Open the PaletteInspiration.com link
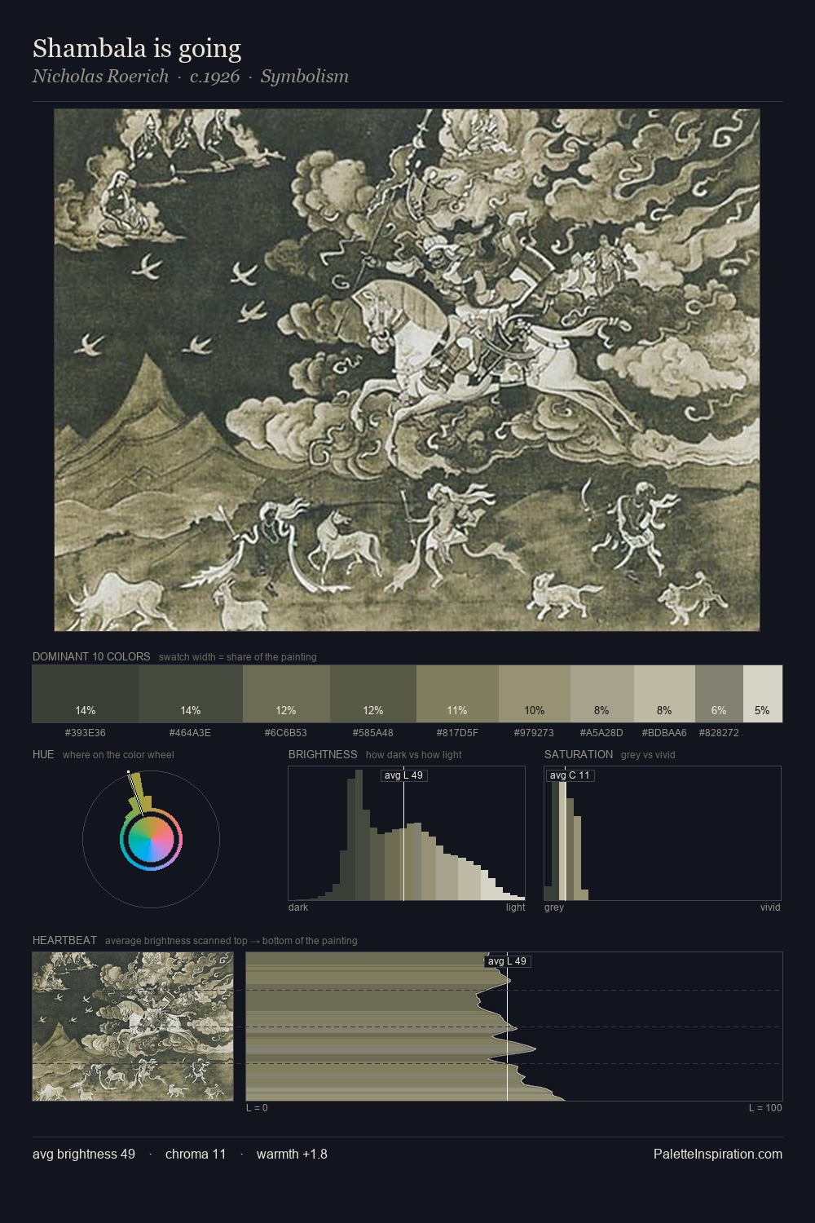The image size is (815, 1223). point(718,1154)
